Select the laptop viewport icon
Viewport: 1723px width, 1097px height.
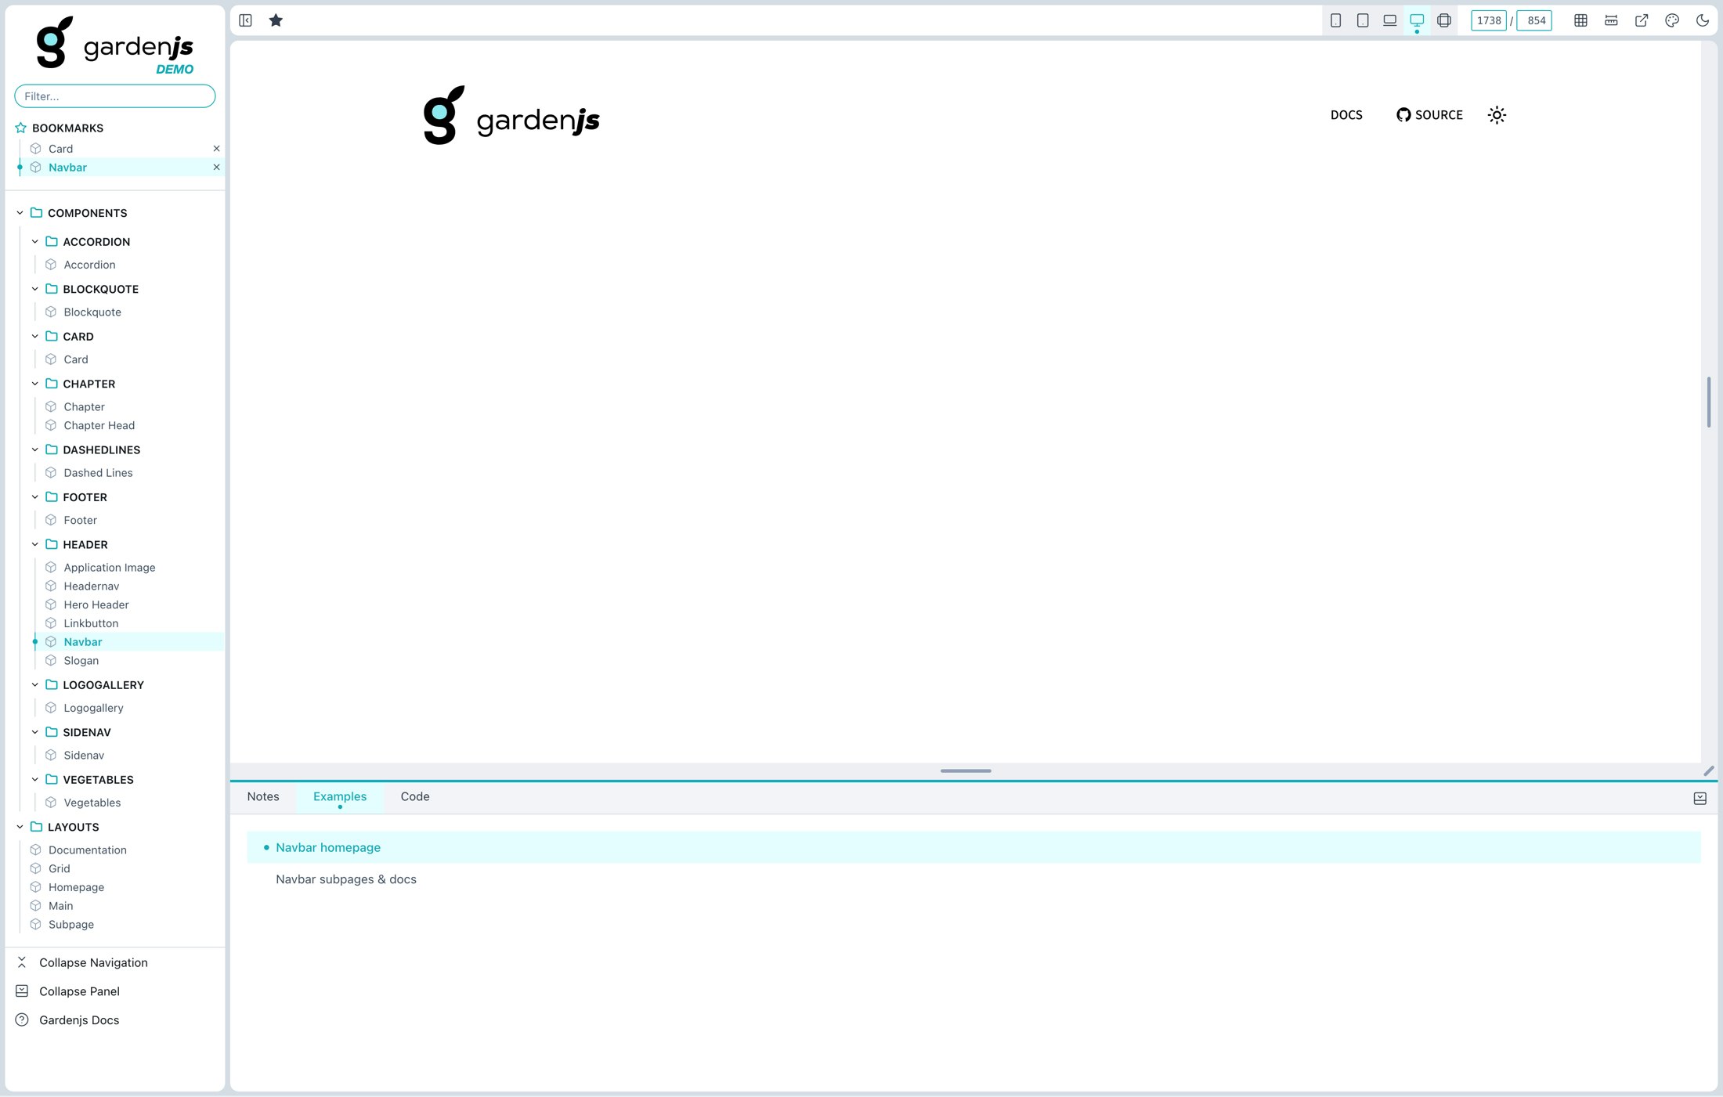[x=1389, y=20]
